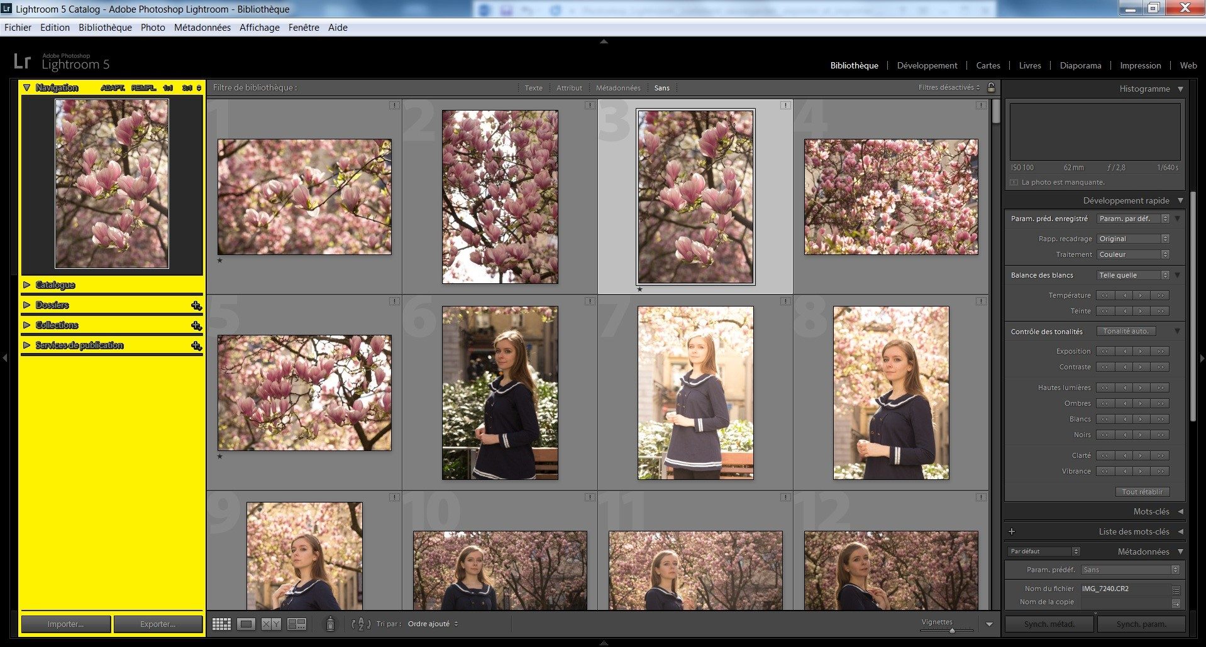
Task: Decrease Exposition by large step
Action: (1105, 351)
